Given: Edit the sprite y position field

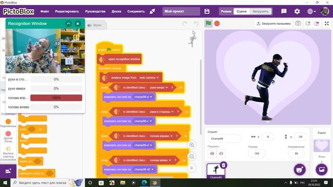Looking at the screenshot, I should click(300, 137).
